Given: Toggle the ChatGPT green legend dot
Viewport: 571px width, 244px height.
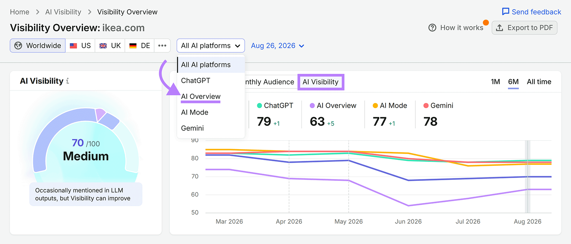Looking at the screenshot, I should point(259,106).
